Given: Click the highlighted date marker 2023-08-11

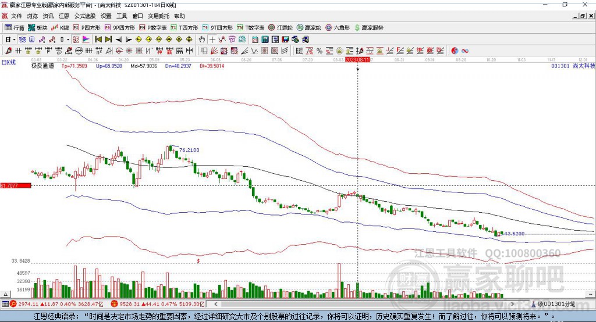Looking at the screenshot, I should pyautogui.click(x=357, y=60).
